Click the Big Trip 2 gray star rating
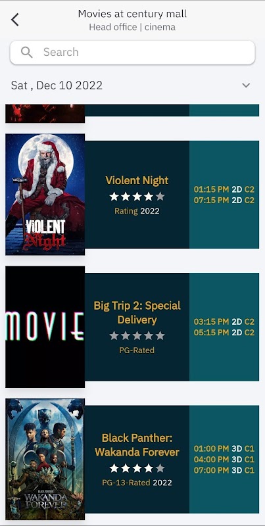This screenshot has height=526, width=265. 137,335
